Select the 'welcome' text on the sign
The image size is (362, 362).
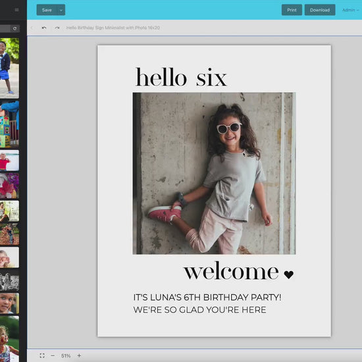pos(231,271)
